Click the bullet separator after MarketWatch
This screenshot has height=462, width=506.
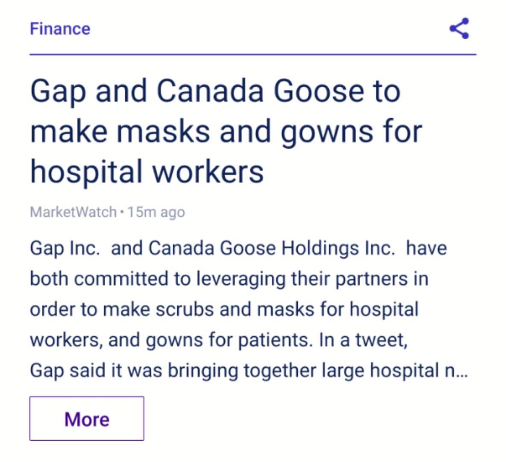pyautogui.click(x=122, y=212)
